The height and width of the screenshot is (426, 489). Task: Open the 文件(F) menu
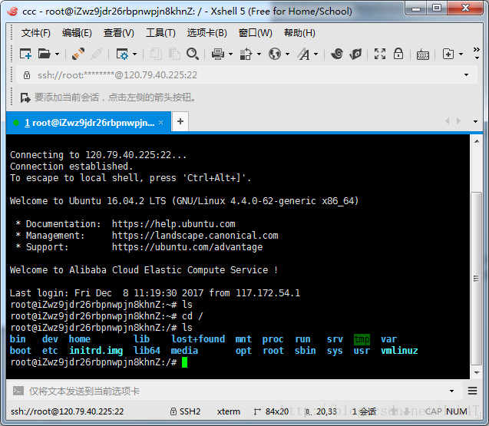[x=35, y=33]
